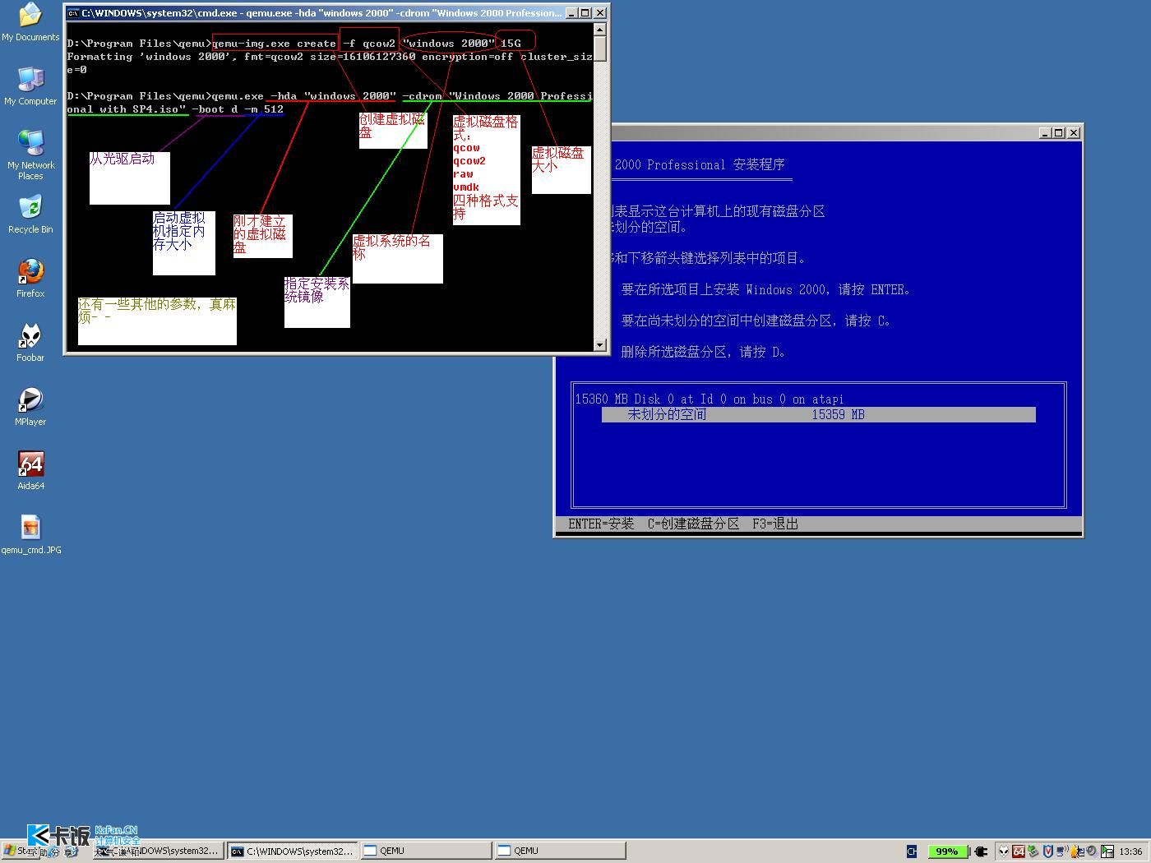Click F3=退出 in the QEMU status bar

pyautogui.click(x=775, y=524)
